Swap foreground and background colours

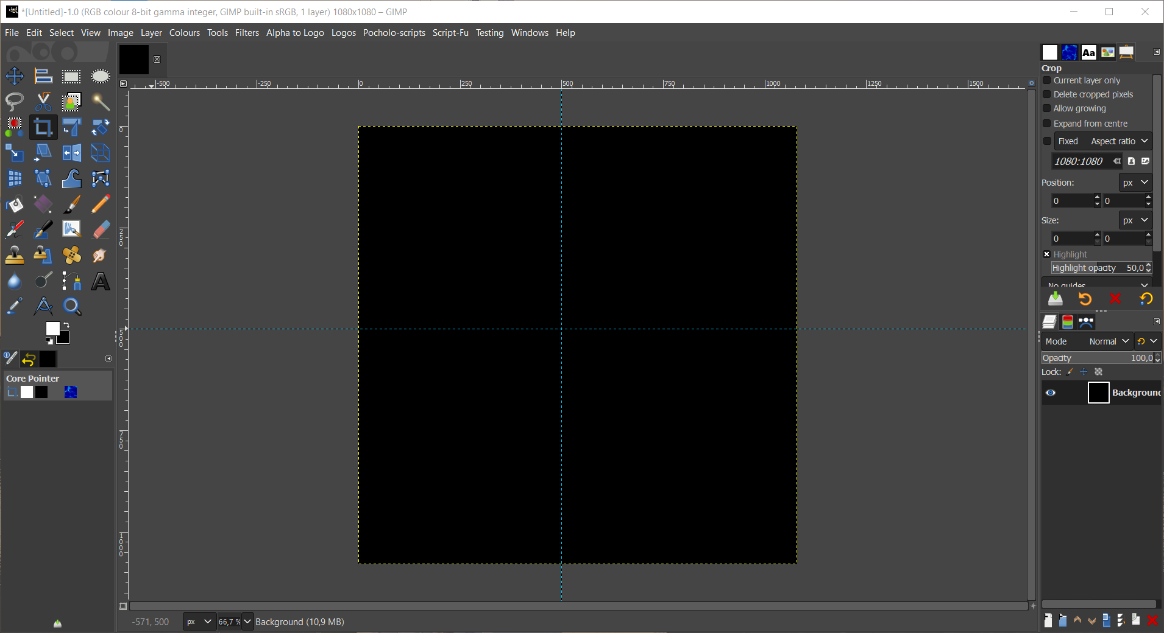pyautogui.click(x=66, y=326)
